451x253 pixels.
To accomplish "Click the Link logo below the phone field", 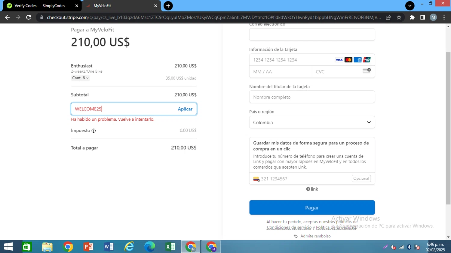I will pos(312,189).
